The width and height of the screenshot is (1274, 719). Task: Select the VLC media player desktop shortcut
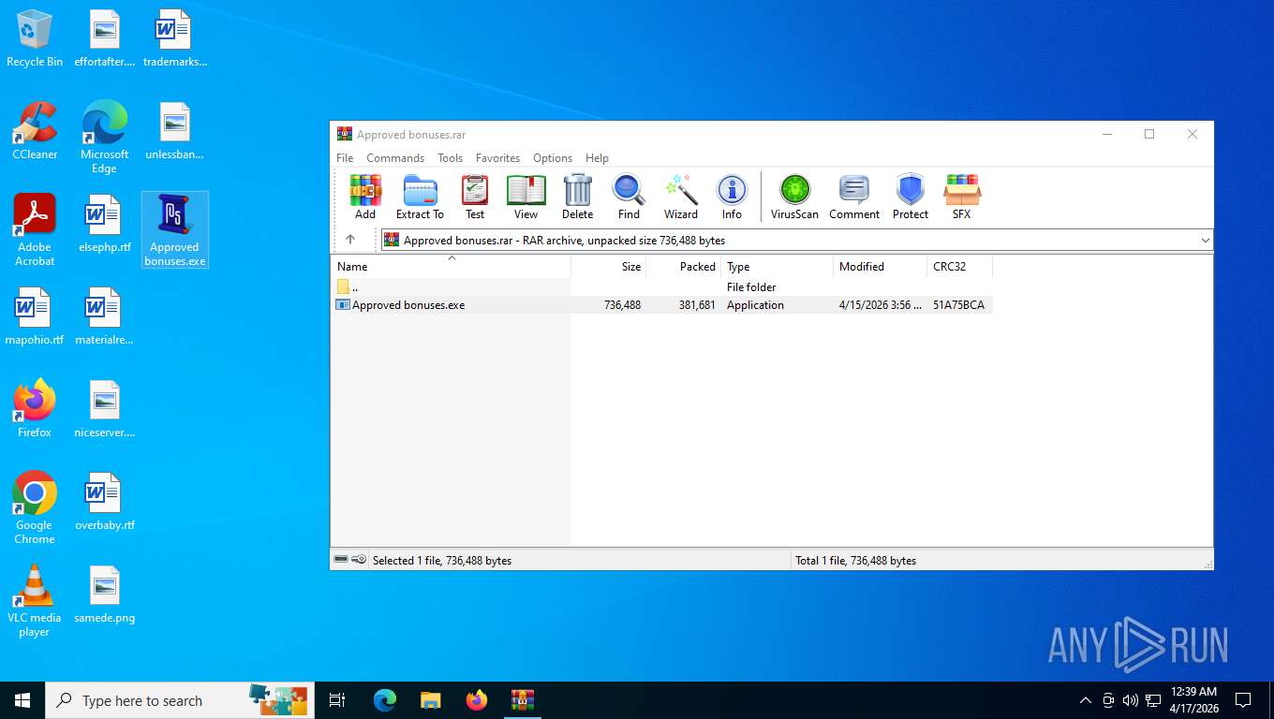[35, 601]
